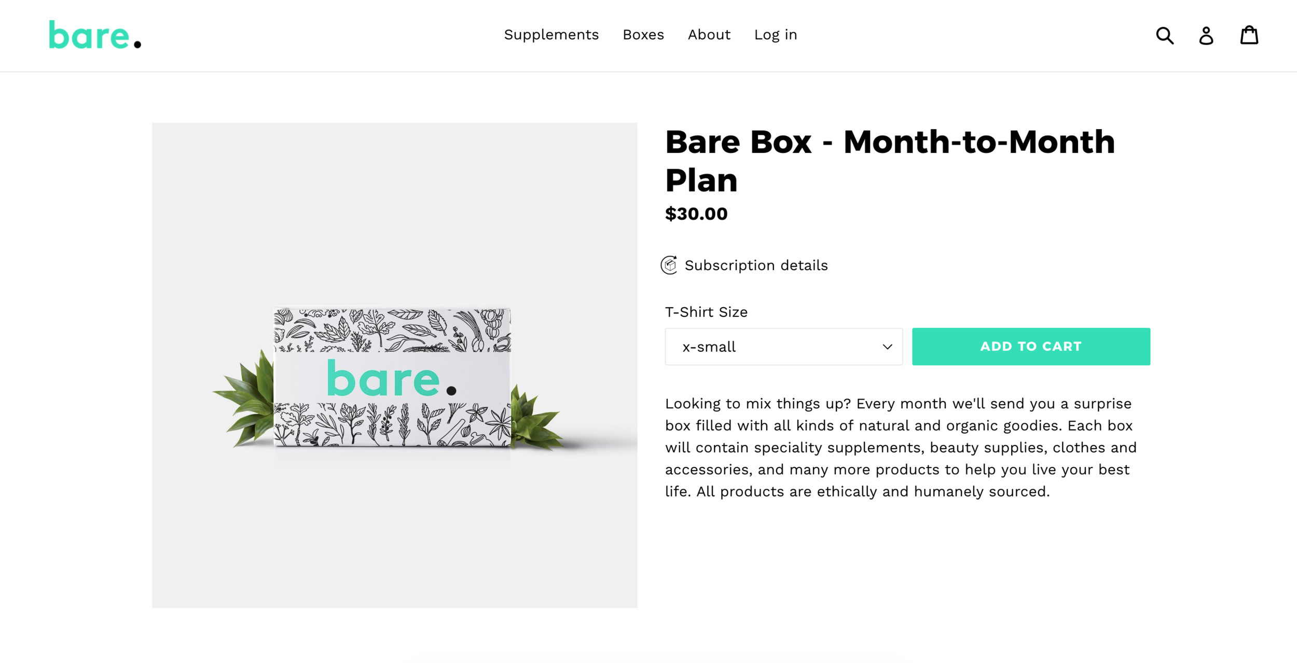Open the About page
Image resolution: width=1297 pixels, height=663 pixels.
709,35
